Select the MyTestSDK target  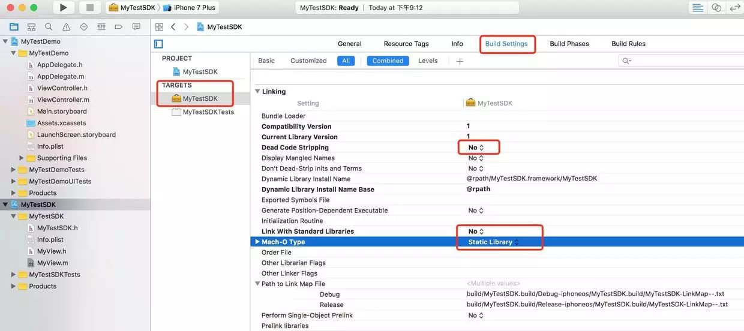200,98
